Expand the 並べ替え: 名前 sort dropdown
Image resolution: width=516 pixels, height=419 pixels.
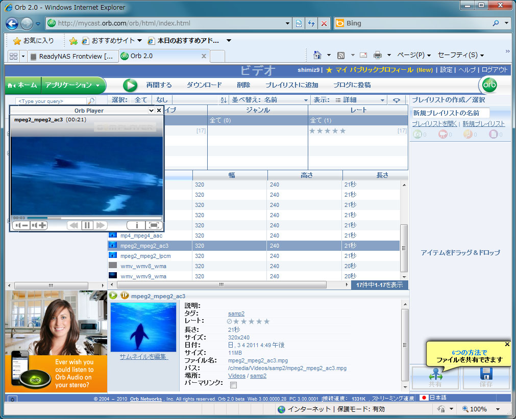point(269,100)
